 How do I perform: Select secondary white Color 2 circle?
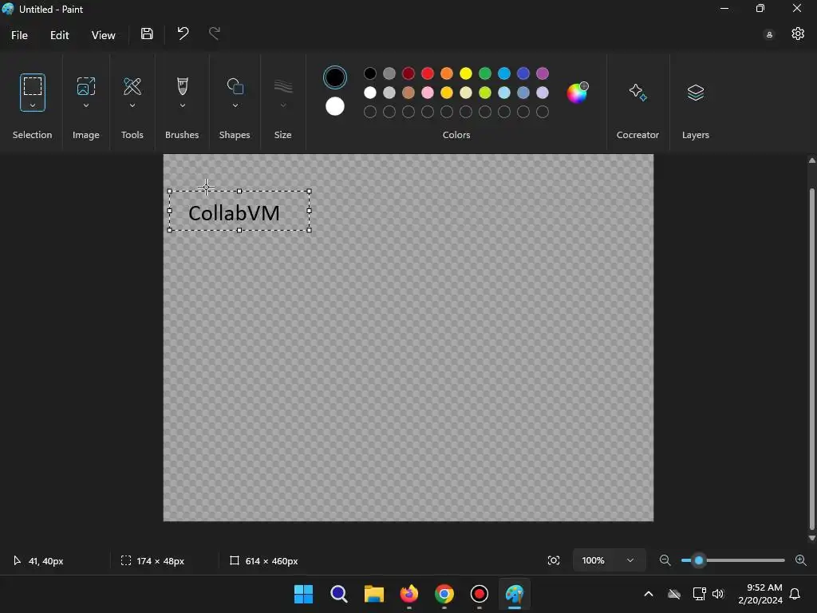pyautogui.click(x=335, y=106)
